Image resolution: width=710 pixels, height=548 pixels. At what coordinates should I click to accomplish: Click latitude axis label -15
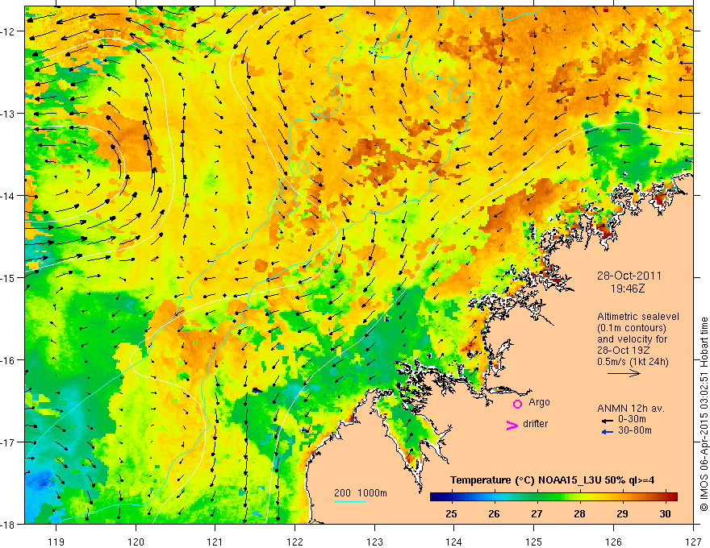tap(7, 277)
